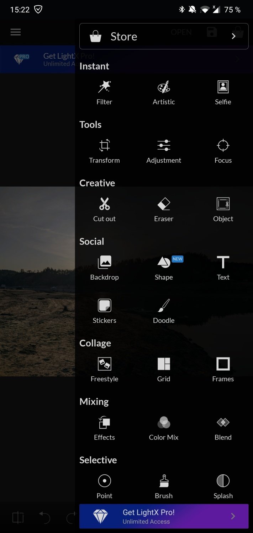Screen dimensions: 253x533
Task: Tap the bottom LightX Pro banner arrow
Action: point(233,516)
